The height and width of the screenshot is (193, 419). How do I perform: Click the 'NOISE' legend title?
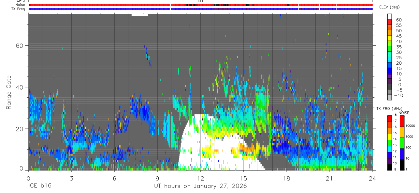[x=404, y=113]
